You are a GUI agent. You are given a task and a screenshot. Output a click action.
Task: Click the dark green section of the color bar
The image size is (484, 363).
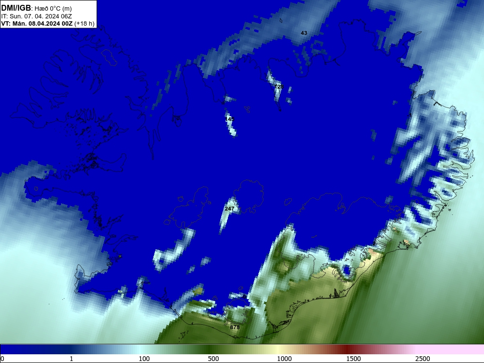(210, 349)
